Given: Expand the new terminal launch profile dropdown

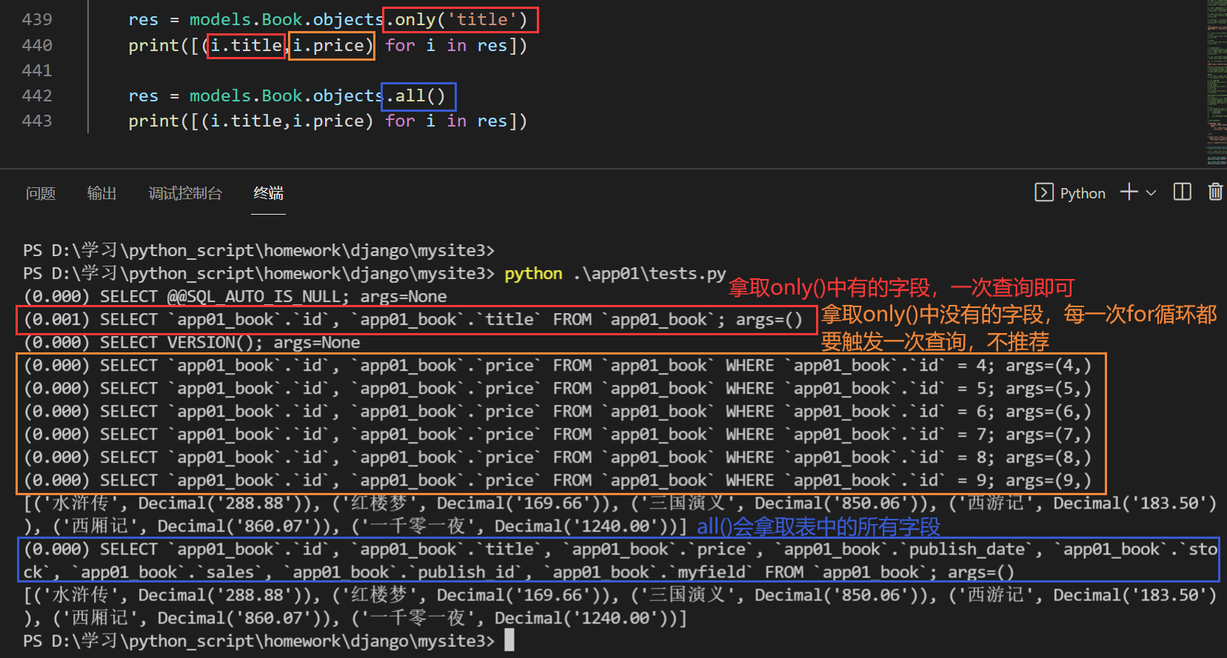Looking at the screenshot, I should [1151, 192].
